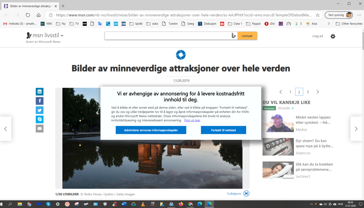
Task: Go to recommendations page 3
Action: [x=308, y=92]
